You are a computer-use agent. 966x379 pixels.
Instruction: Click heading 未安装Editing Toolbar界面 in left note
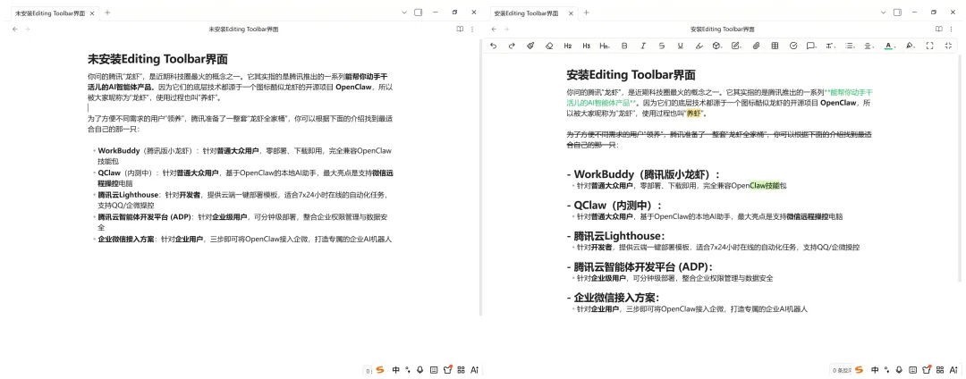tap(157, 59)
